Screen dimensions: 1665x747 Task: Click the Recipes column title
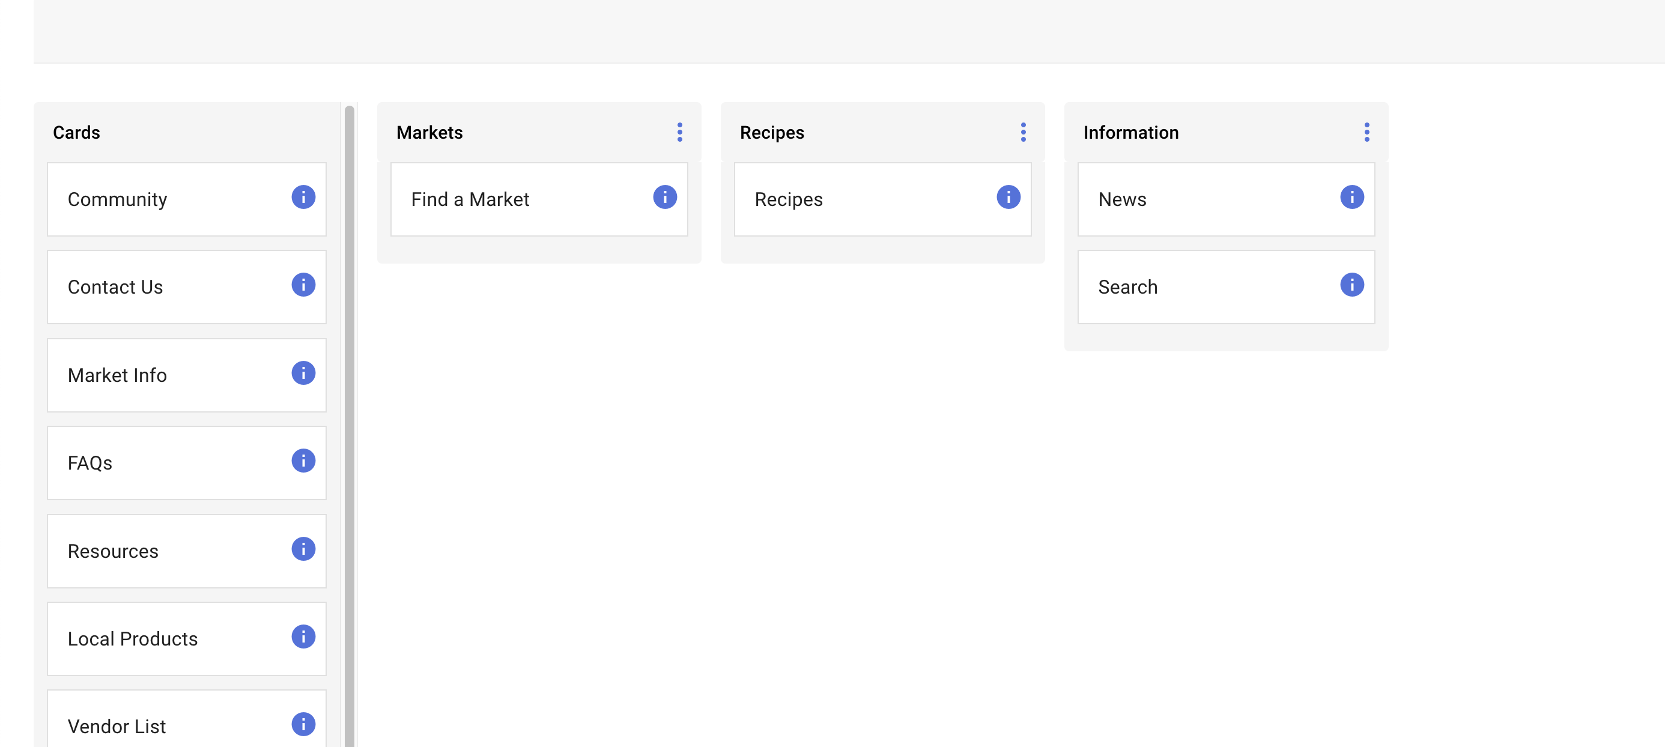772,133
